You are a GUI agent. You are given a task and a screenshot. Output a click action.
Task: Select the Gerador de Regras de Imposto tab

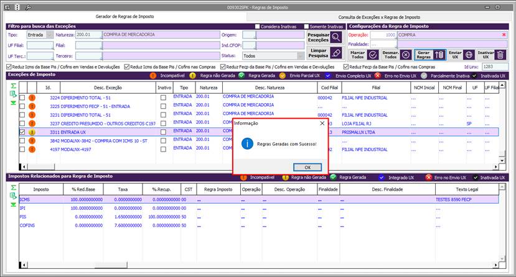(124, 17)
